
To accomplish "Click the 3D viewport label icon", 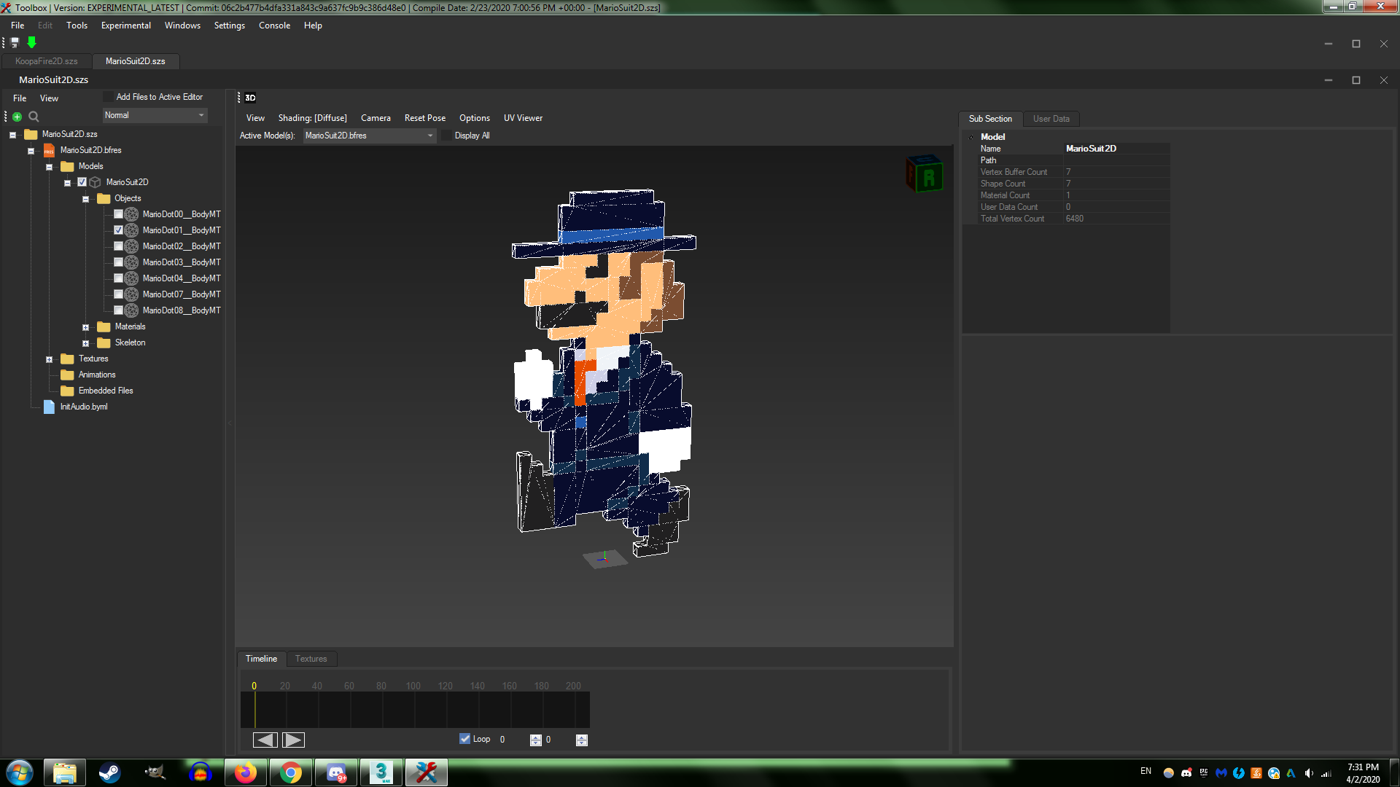I will click(250, 98).
